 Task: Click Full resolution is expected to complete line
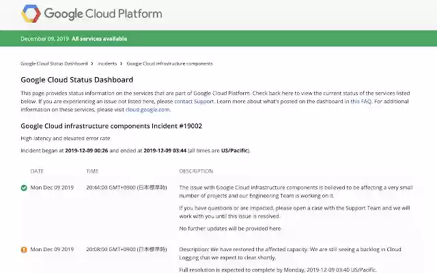click(278, 270)
